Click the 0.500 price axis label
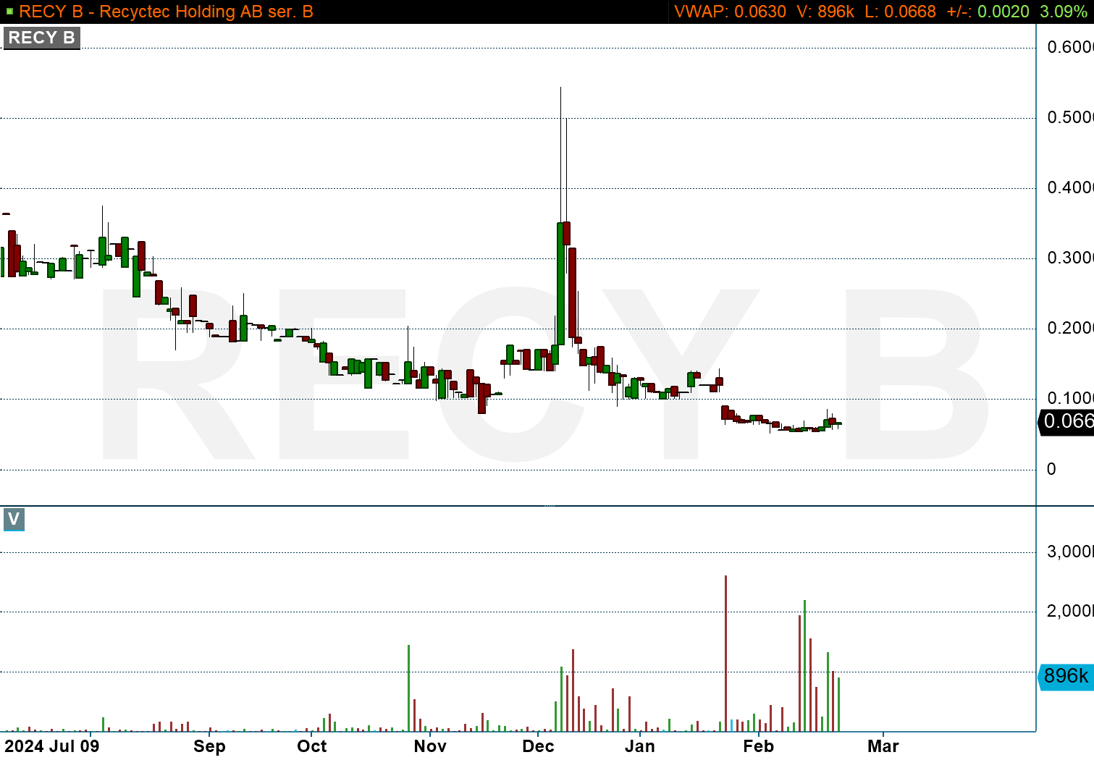 point(1070,117)
